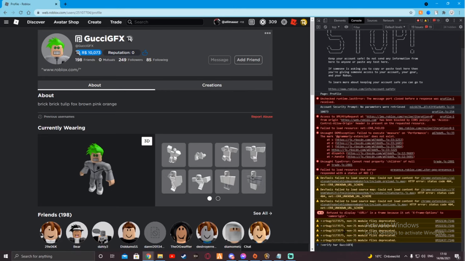Toggle the avatar 3D view button

click(147, 141)
